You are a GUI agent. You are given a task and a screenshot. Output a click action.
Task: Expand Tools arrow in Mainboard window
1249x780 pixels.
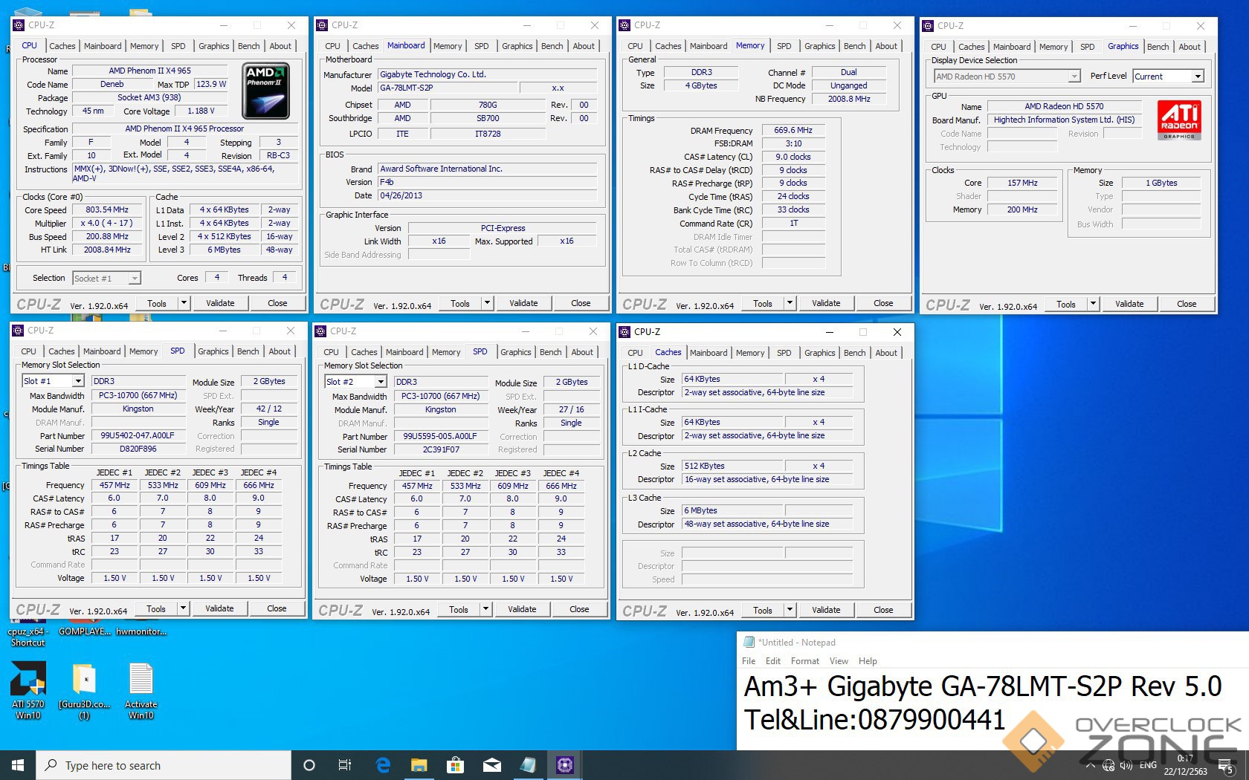487,303
